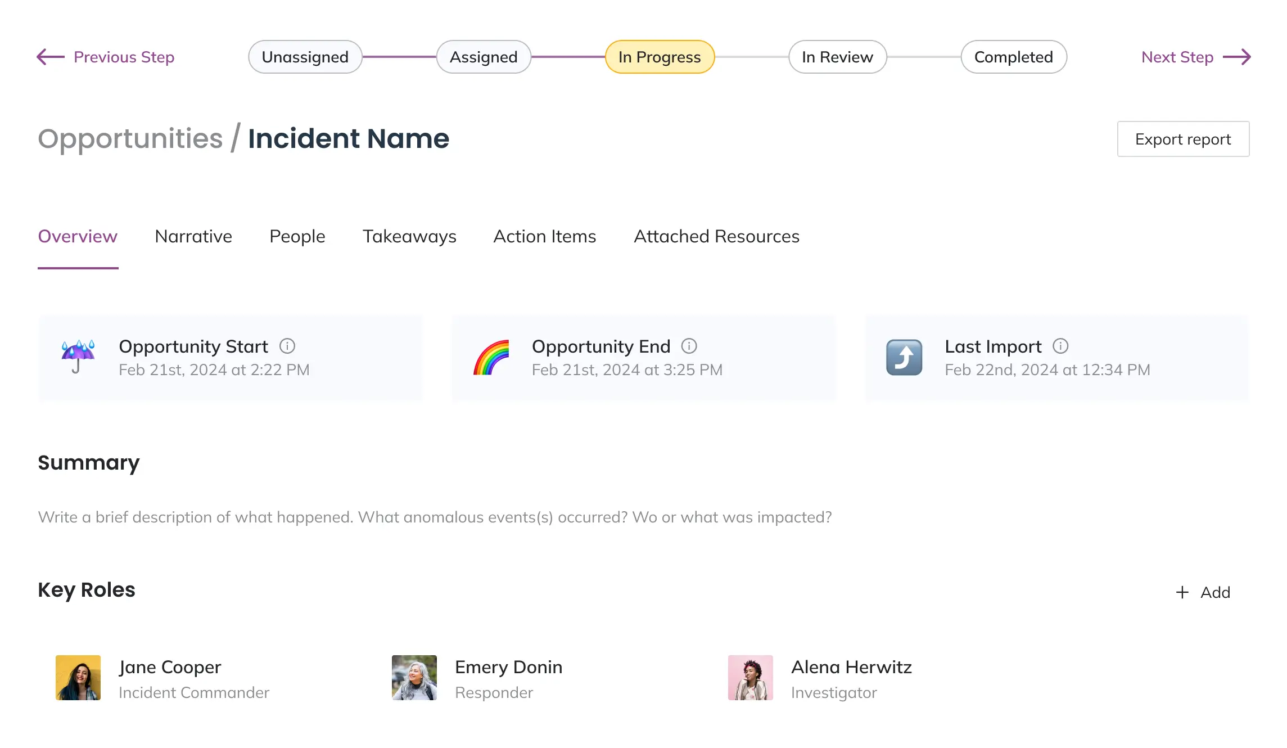Open the Action Items tab
The height and width of the screenshot is (748, 1287).
(544, 236)
